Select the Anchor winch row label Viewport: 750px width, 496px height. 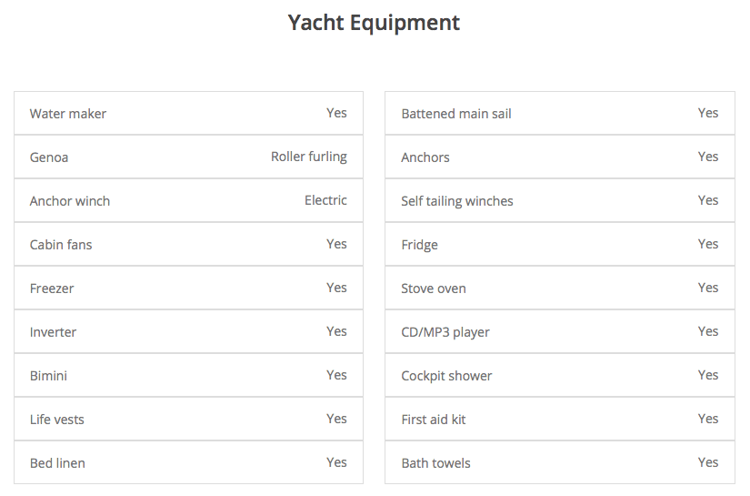point(70,200)
